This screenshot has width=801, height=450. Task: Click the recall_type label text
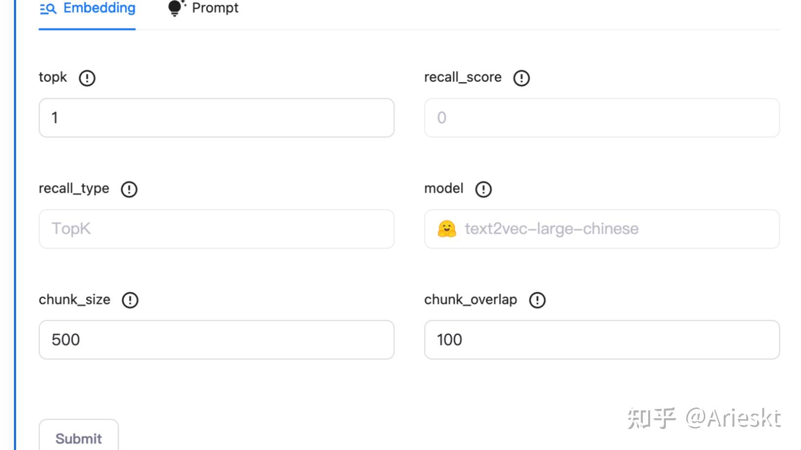[74, 189]
